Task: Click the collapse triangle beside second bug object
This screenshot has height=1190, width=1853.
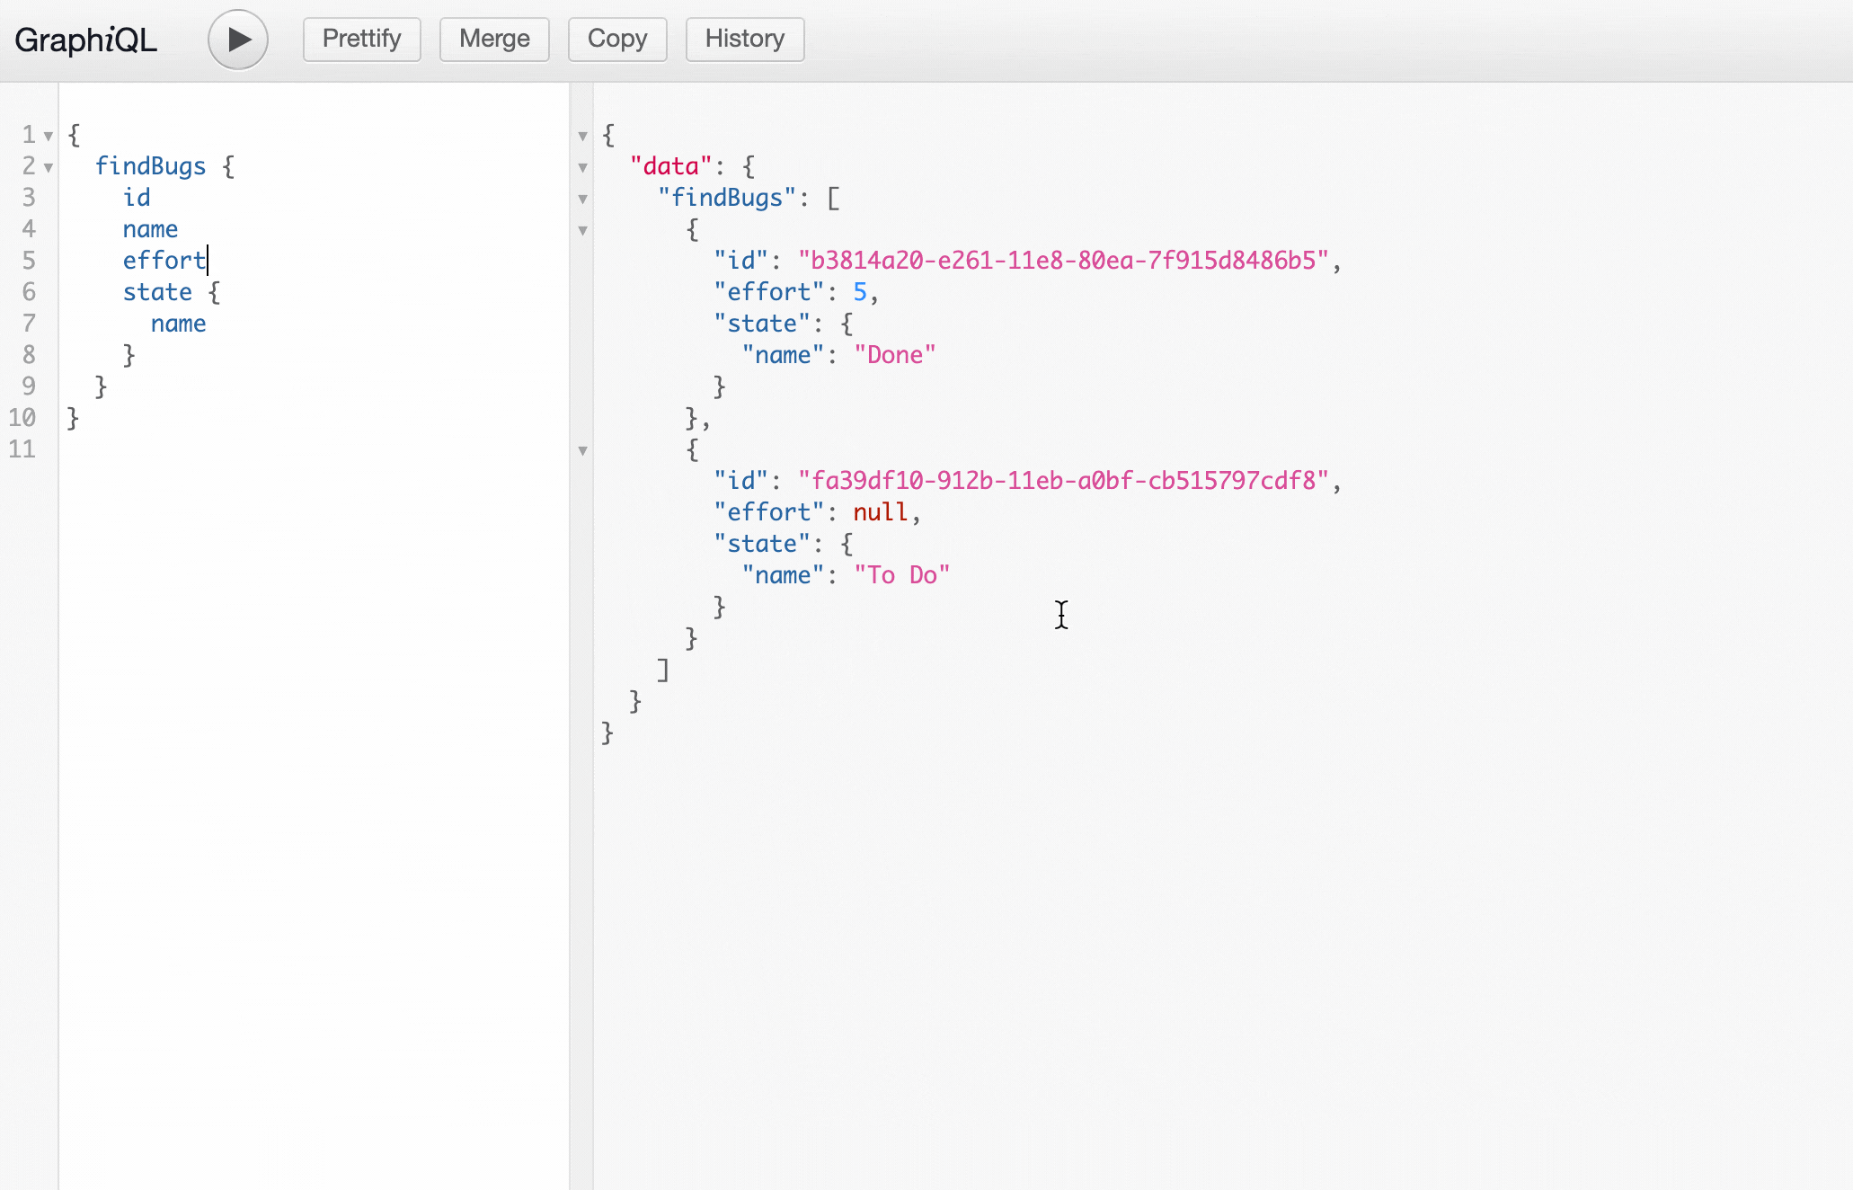Action: pos(583,451)
